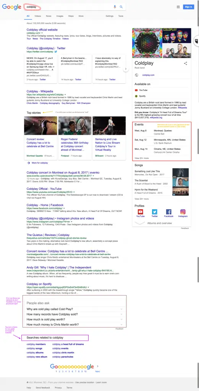Click the Twitter bird icon beside twitter.com URL
Image resolution: width=199 pixels, height=391 pixels.
tap(56, 52)
